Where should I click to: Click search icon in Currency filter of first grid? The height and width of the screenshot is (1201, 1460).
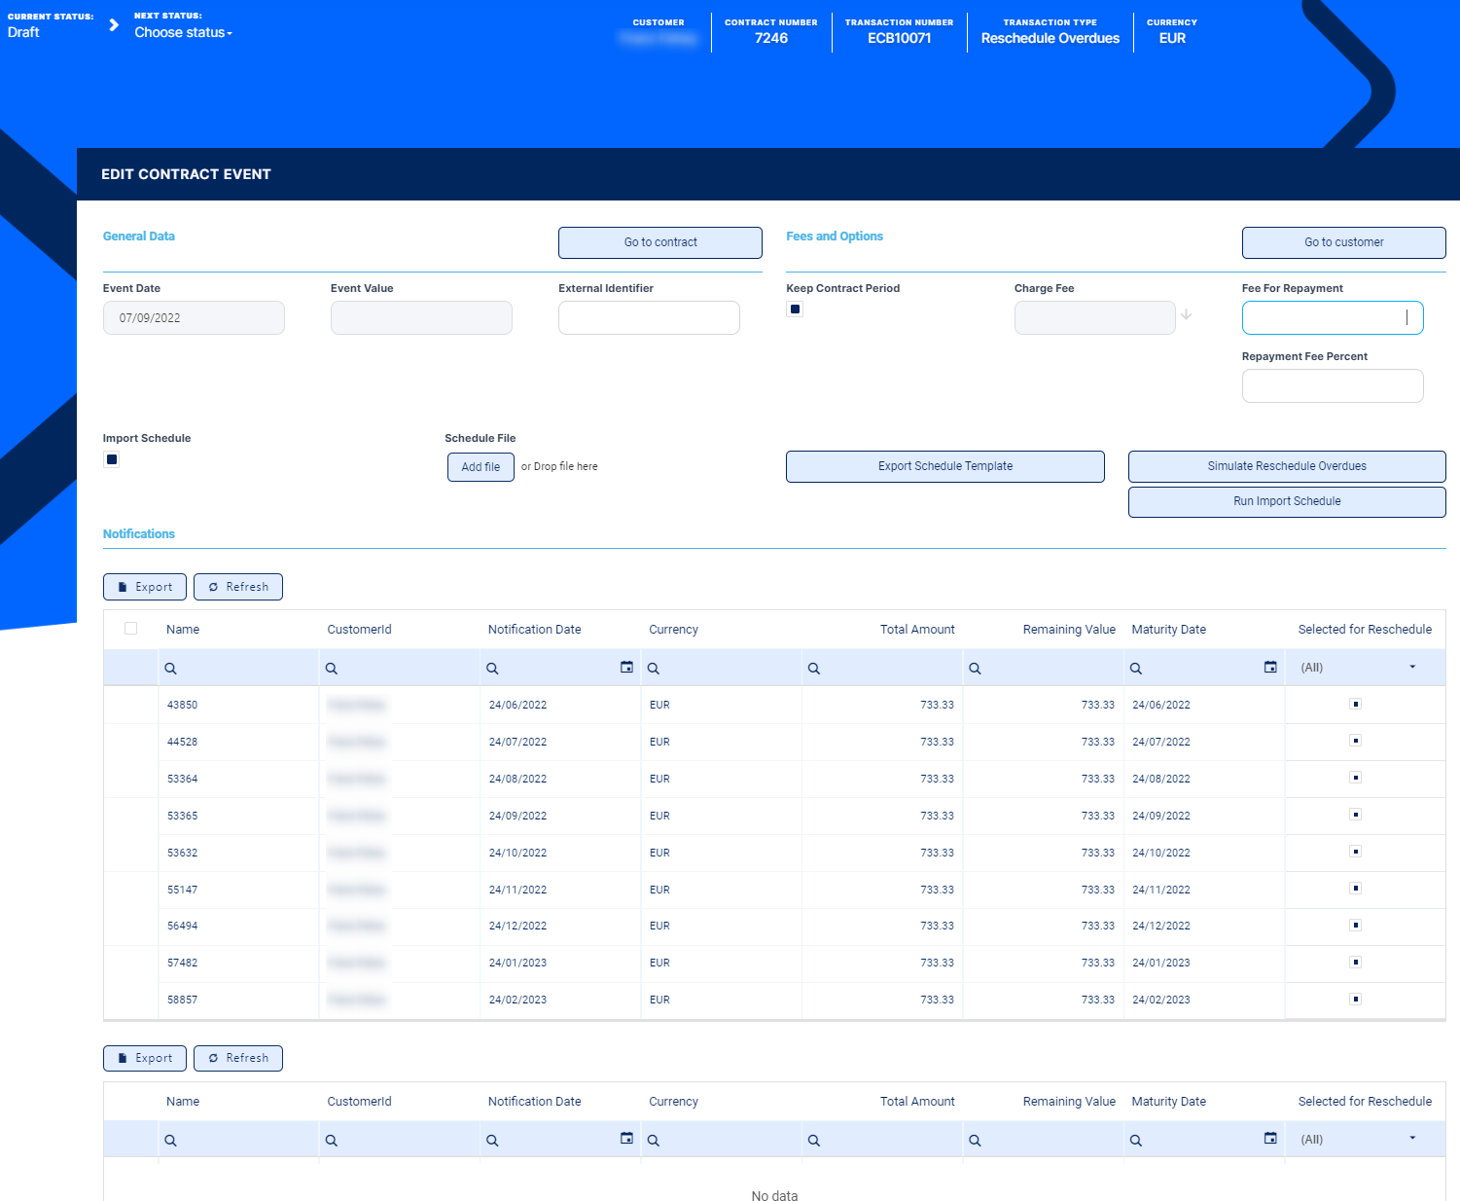pos(654,669)
